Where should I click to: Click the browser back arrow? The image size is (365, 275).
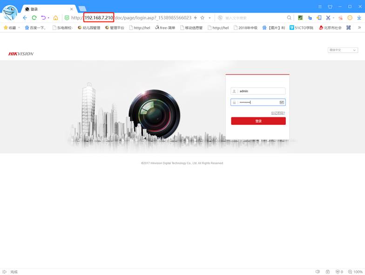tap(25, 18)
